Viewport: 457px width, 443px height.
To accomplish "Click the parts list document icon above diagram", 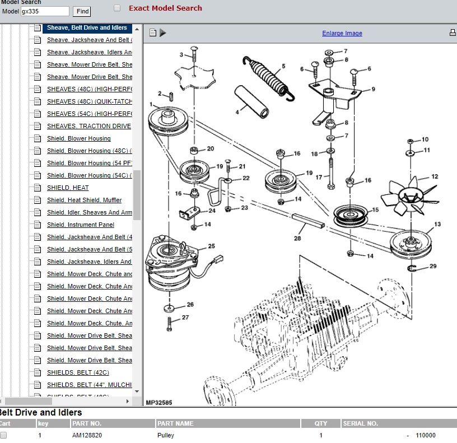I will point(153,33).
